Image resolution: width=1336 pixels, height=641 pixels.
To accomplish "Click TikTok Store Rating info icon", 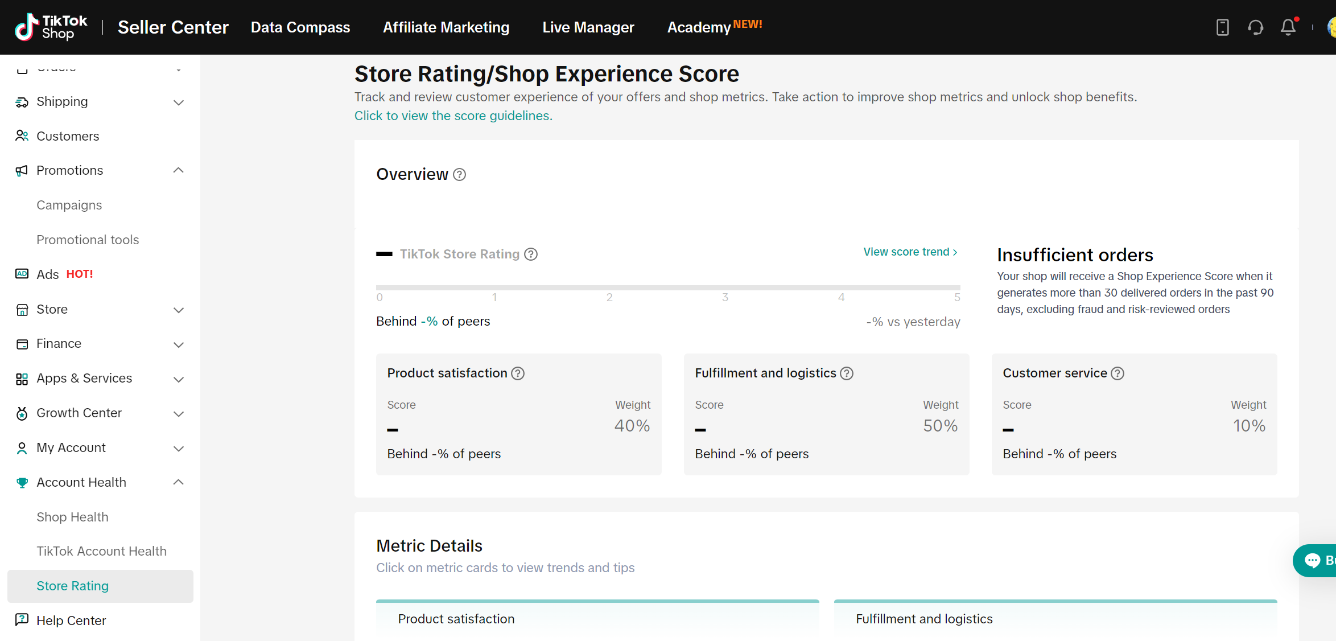I will pos(531,254).
